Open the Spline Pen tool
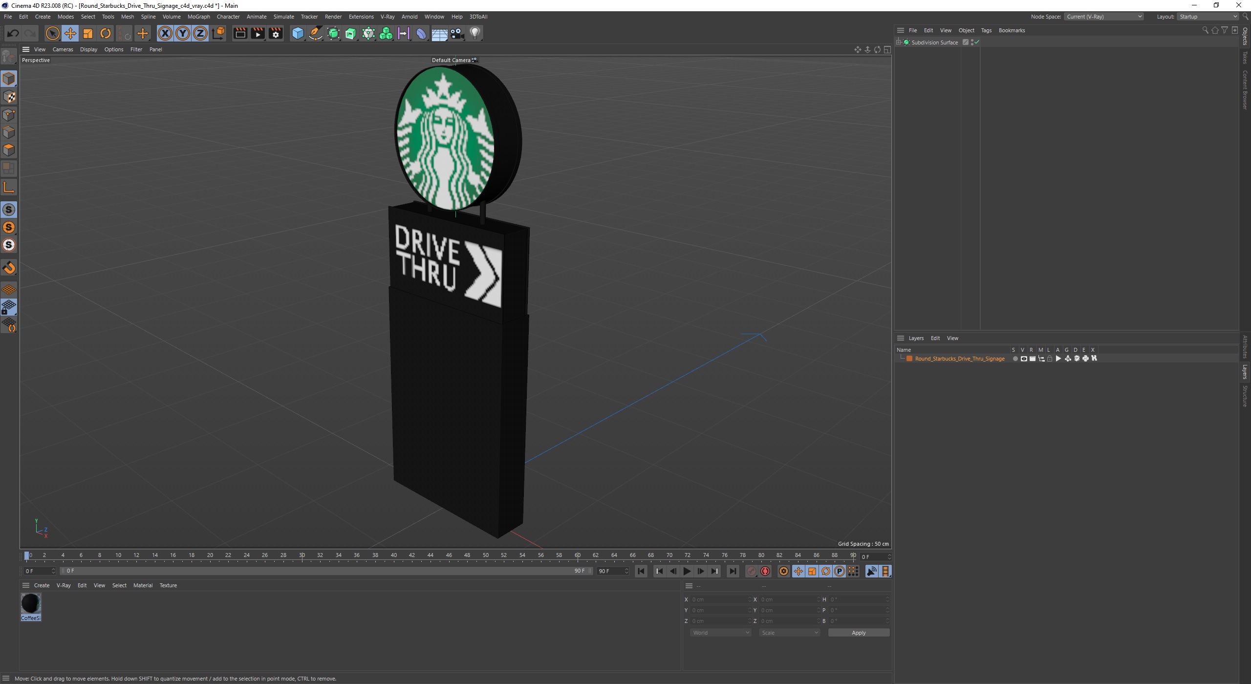The image size is (1251, 684). point(316,33)
